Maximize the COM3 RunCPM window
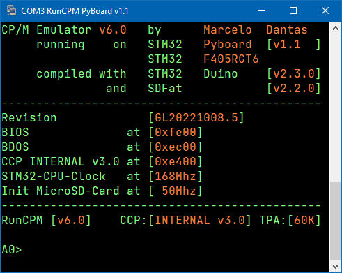This screenshot has height=273, width=342. (x=293, y=10)
